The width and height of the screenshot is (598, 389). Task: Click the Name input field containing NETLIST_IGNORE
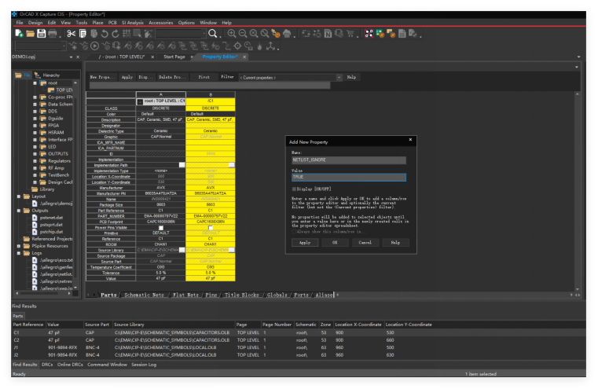pyautogui.click(x=349, y=160)
